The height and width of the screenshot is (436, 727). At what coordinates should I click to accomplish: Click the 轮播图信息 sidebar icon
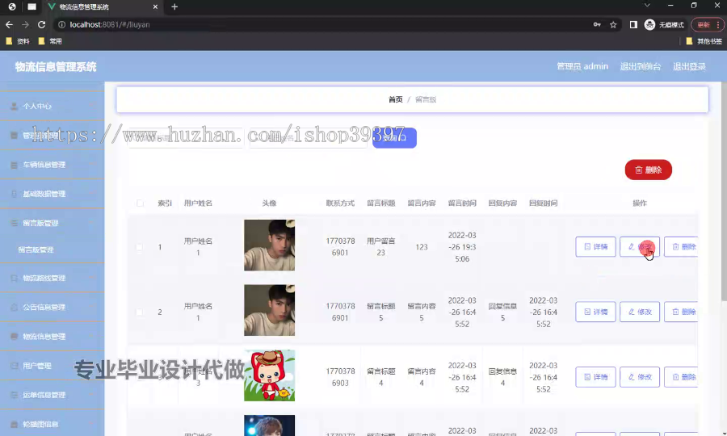[x=14, y=424]
